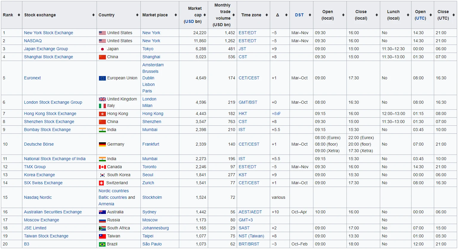The image size is (458, 249).
Task: Click the Hong Kong flag icon
Action: click(102, 114)
